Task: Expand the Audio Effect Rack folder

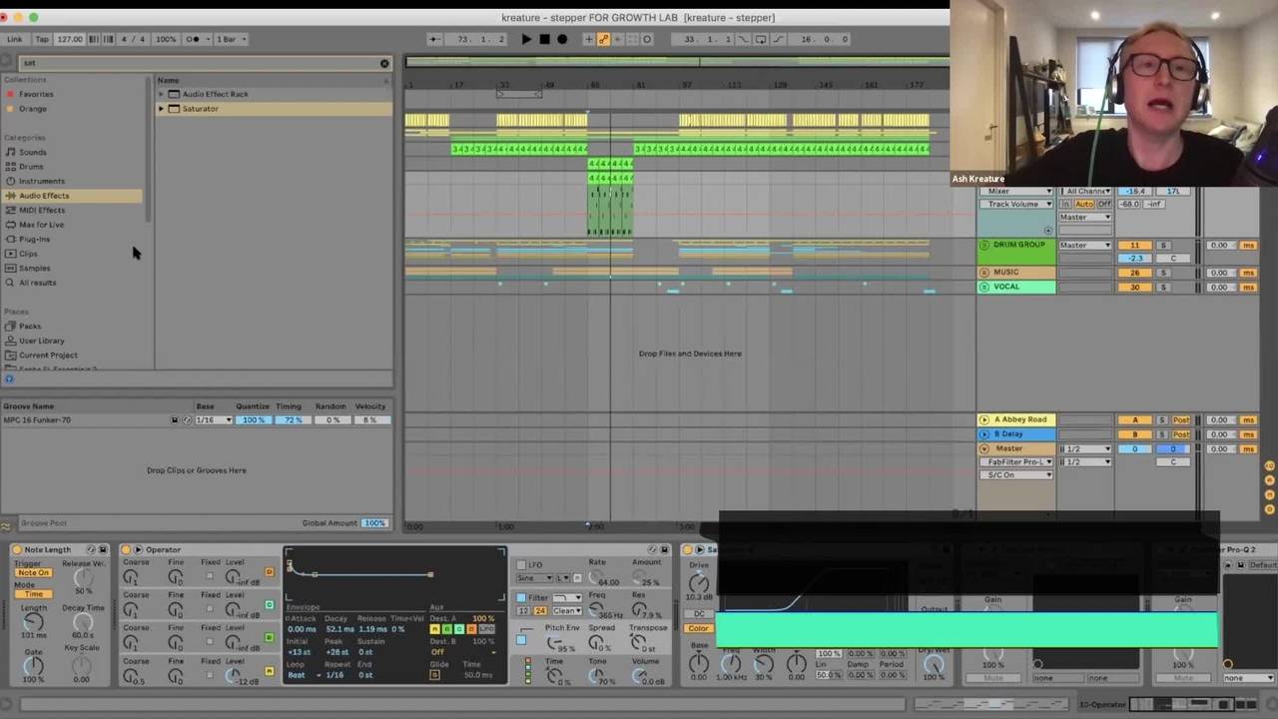Action: tap(161, 94)
